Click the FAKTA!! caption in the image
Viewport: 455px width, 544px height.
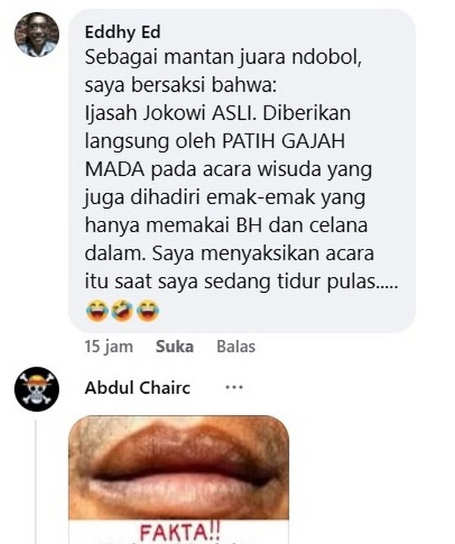coord(180,532)
